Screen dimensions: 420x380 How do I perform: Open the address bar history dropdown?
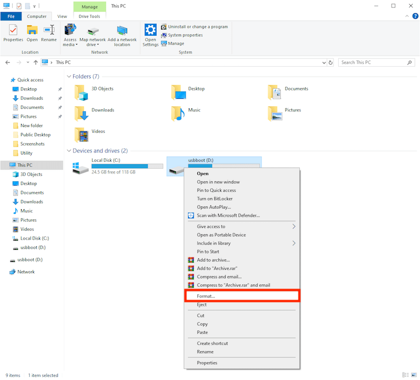[x=324, y=62]
